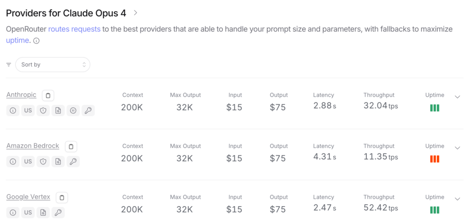
Task: Click the filter lines icon beside Sort by
Action: click(x=9, y=65)
